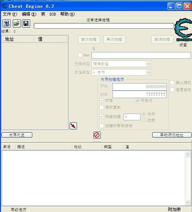
Task: Click the Cheat Engine title bar icon
Action: pos(4,6)
